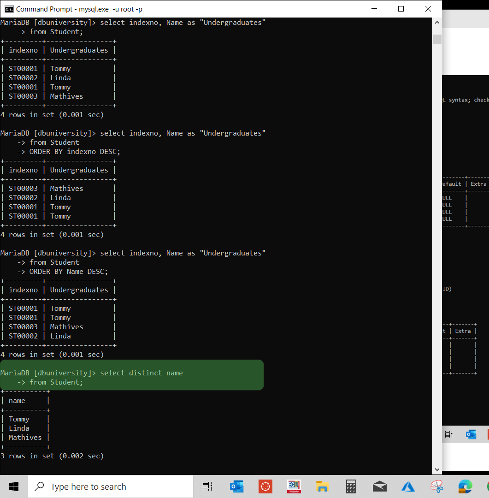Viewport: 489px width, 498px height.
Task: Click the Command Prompt title bar icon
Action: [8, 8]
